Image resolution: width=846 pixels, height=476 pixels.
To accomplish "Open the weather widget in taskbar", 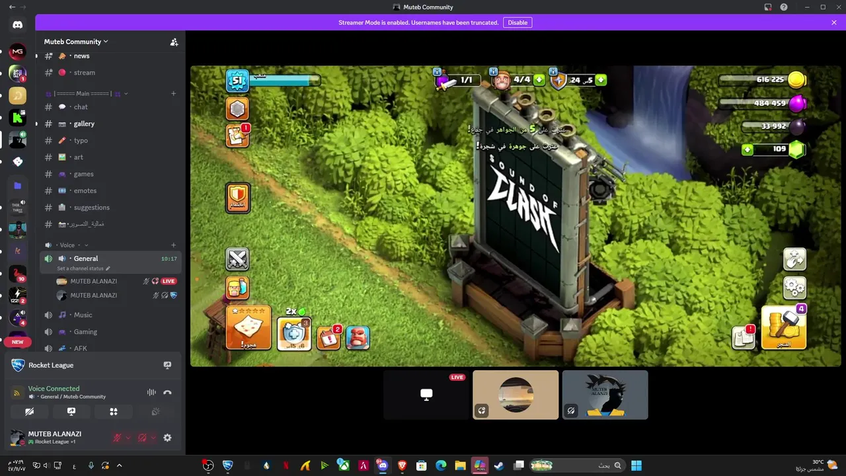I will (818, 465).
